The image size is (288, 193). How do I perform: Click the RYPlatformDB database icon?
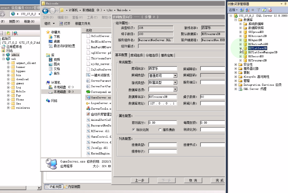[245, 48]
